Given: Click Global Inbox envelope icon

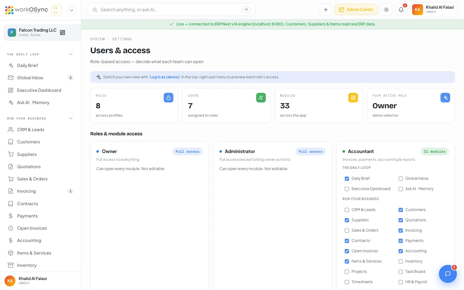Looking at the screenshot, I should click(x=11, y=78).
